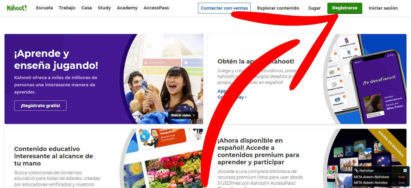Open the Escuela menu
Screen dimensions: 411x188
click(x=44, y=8)
